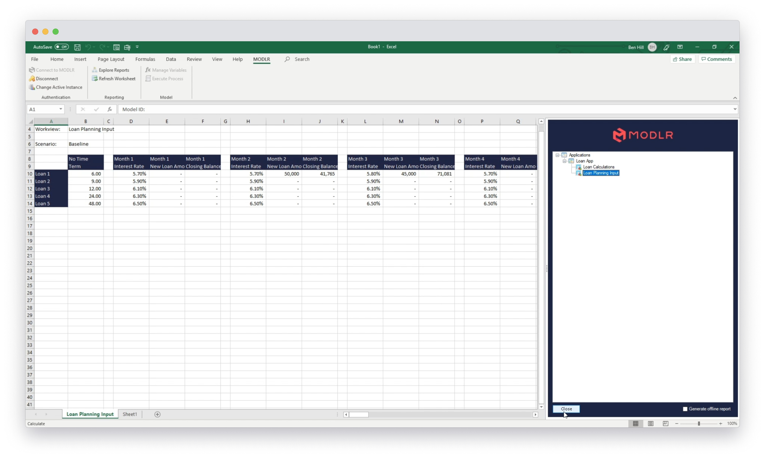Click the Execute Process command
The image size is (765, 458).
(x=164, y=79)
